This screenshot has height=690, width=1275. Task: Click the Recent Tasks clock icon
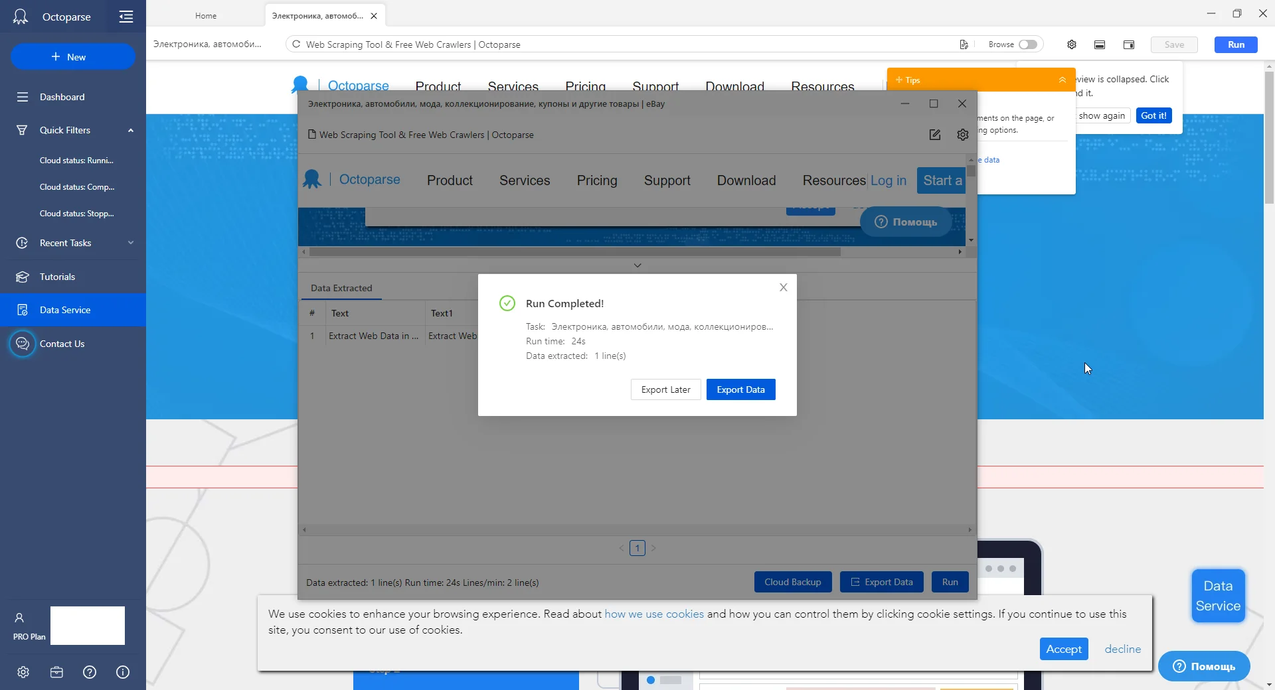pyautogui.click(x=23, y=243)
